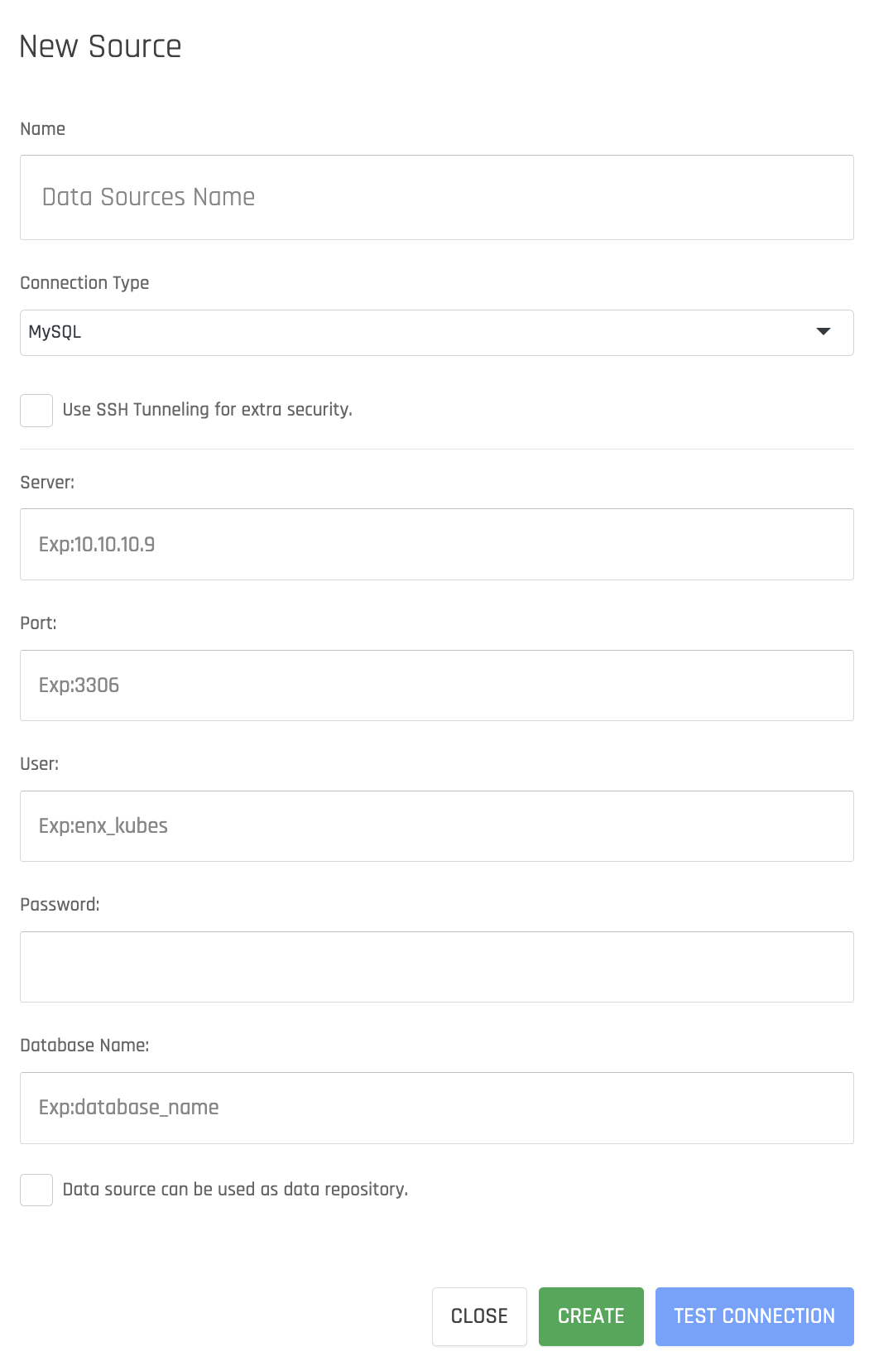Viewport: 874px width, 1361px height.
Task: Enable the SSH Tunneling checkbox
Action: click(x=36, y=411)
